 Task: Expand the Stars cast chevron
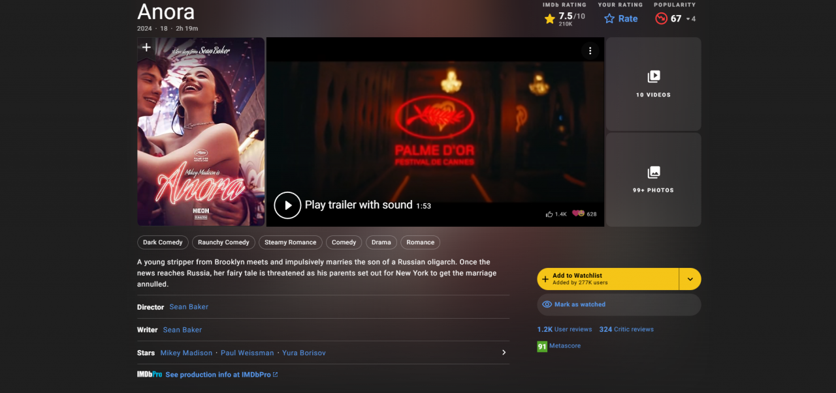point(504,353)
